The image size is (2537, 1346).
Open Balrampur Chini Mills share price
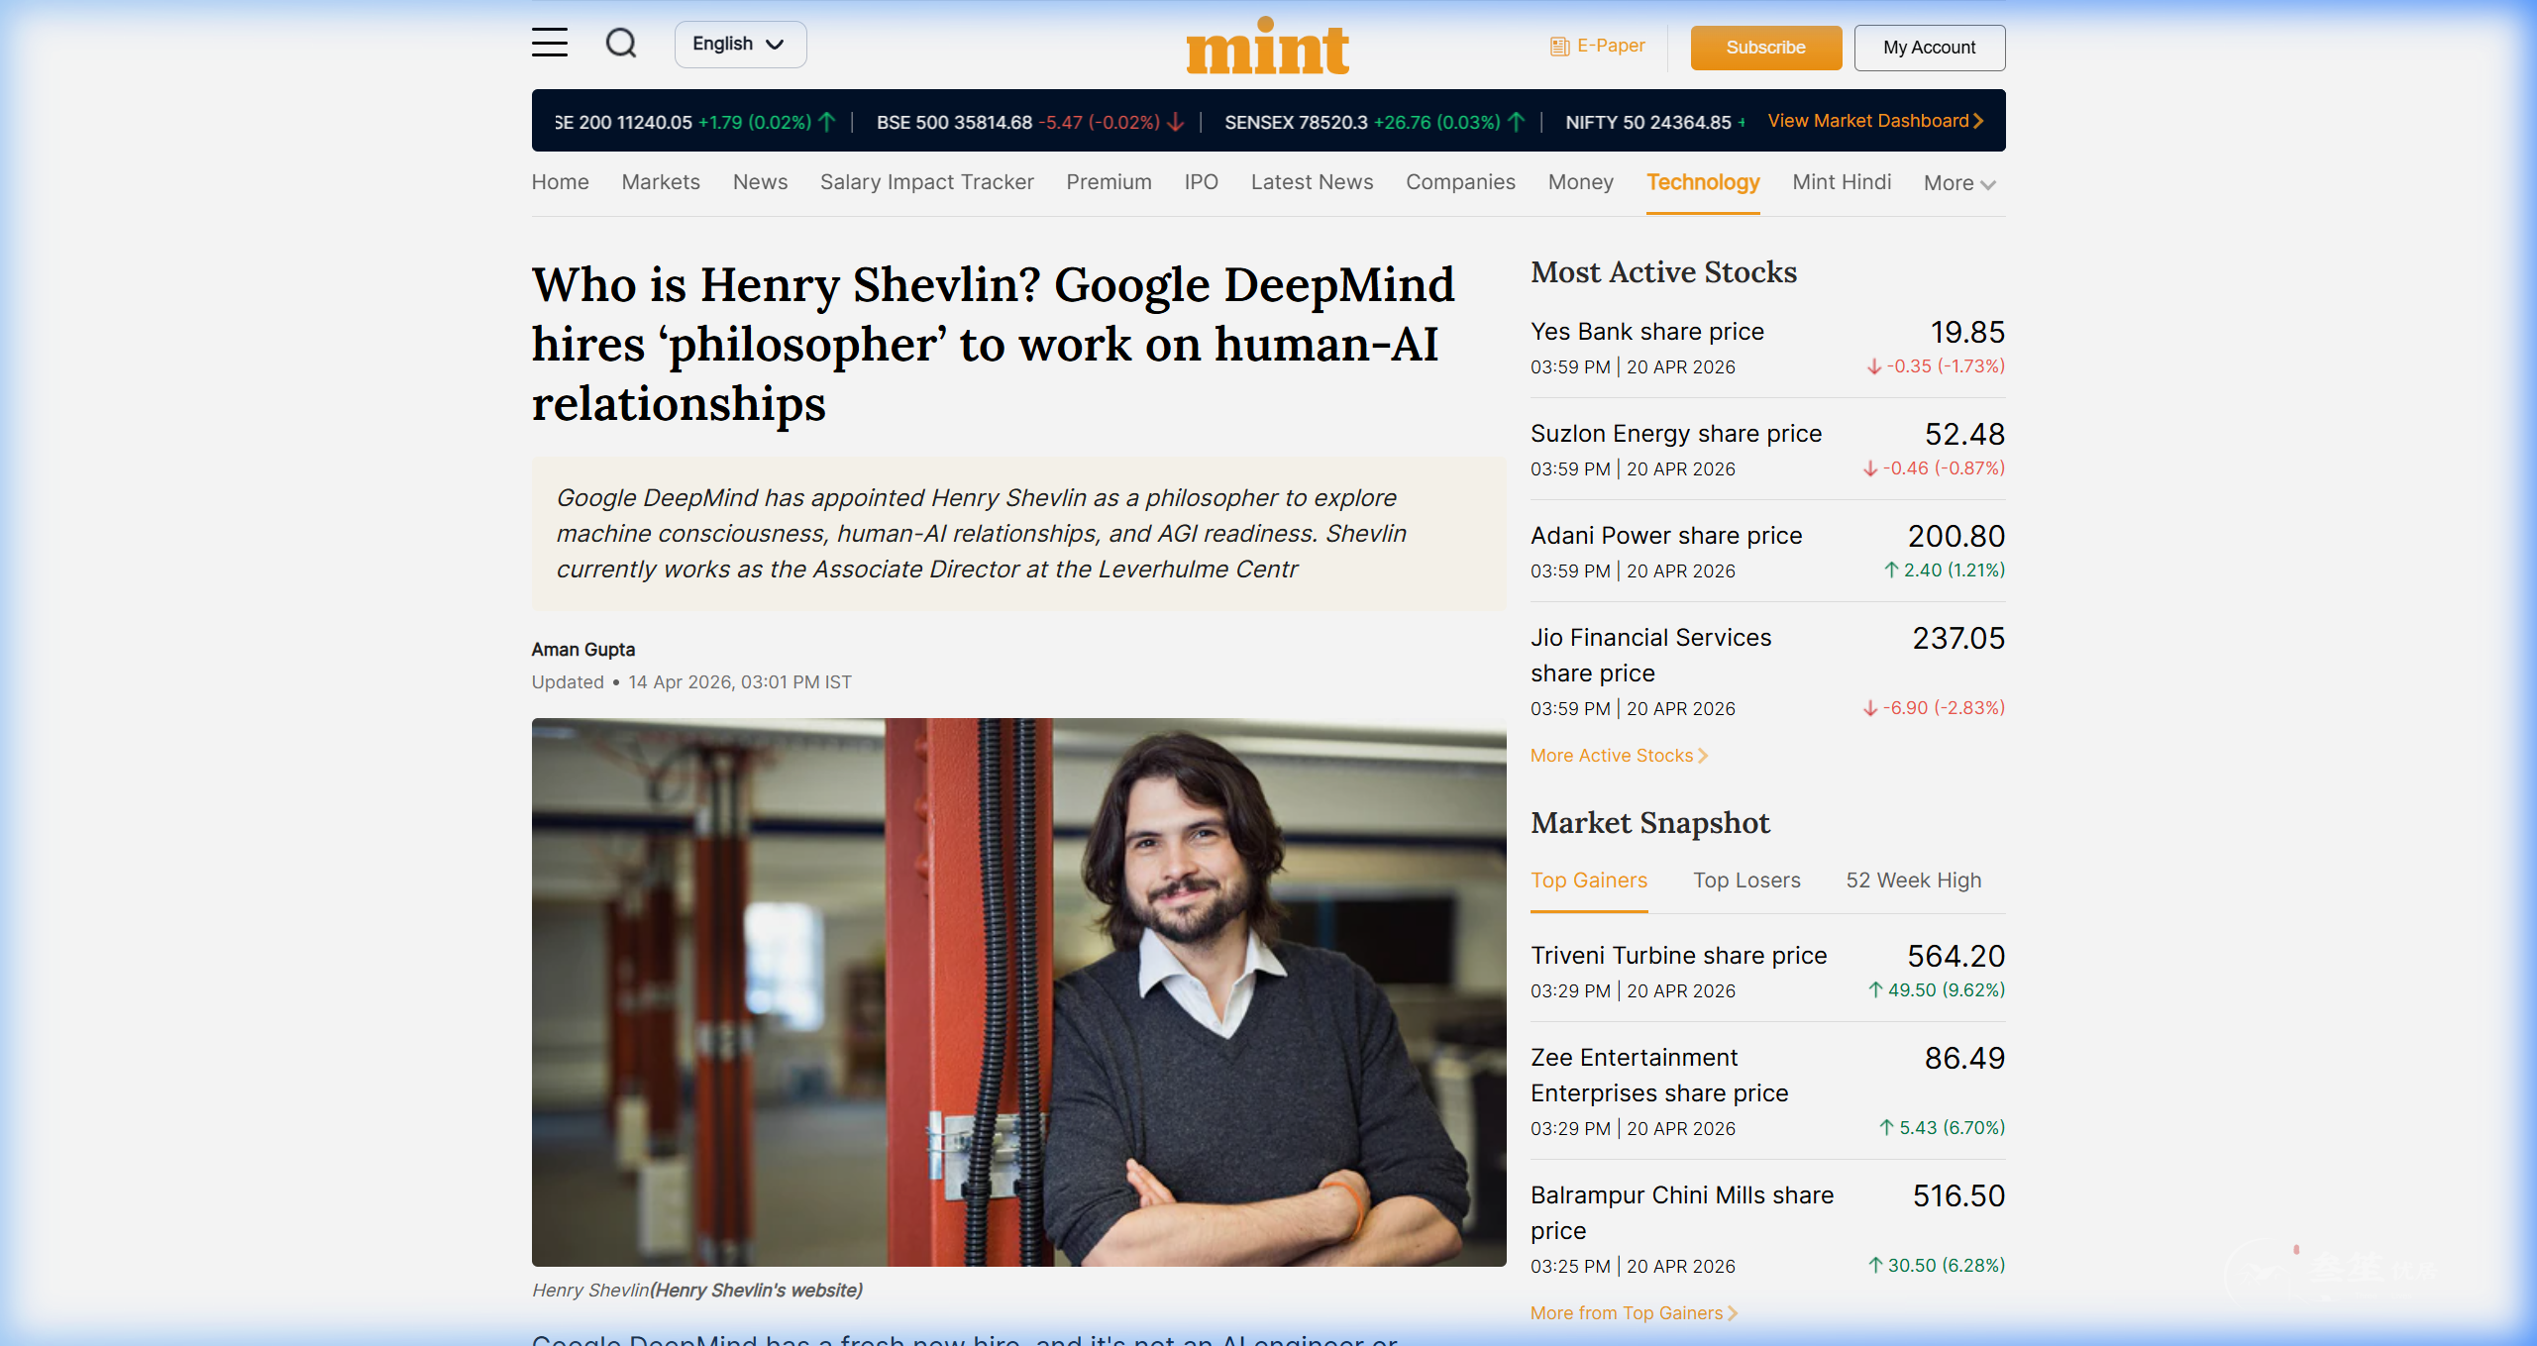[1681, 1213]
